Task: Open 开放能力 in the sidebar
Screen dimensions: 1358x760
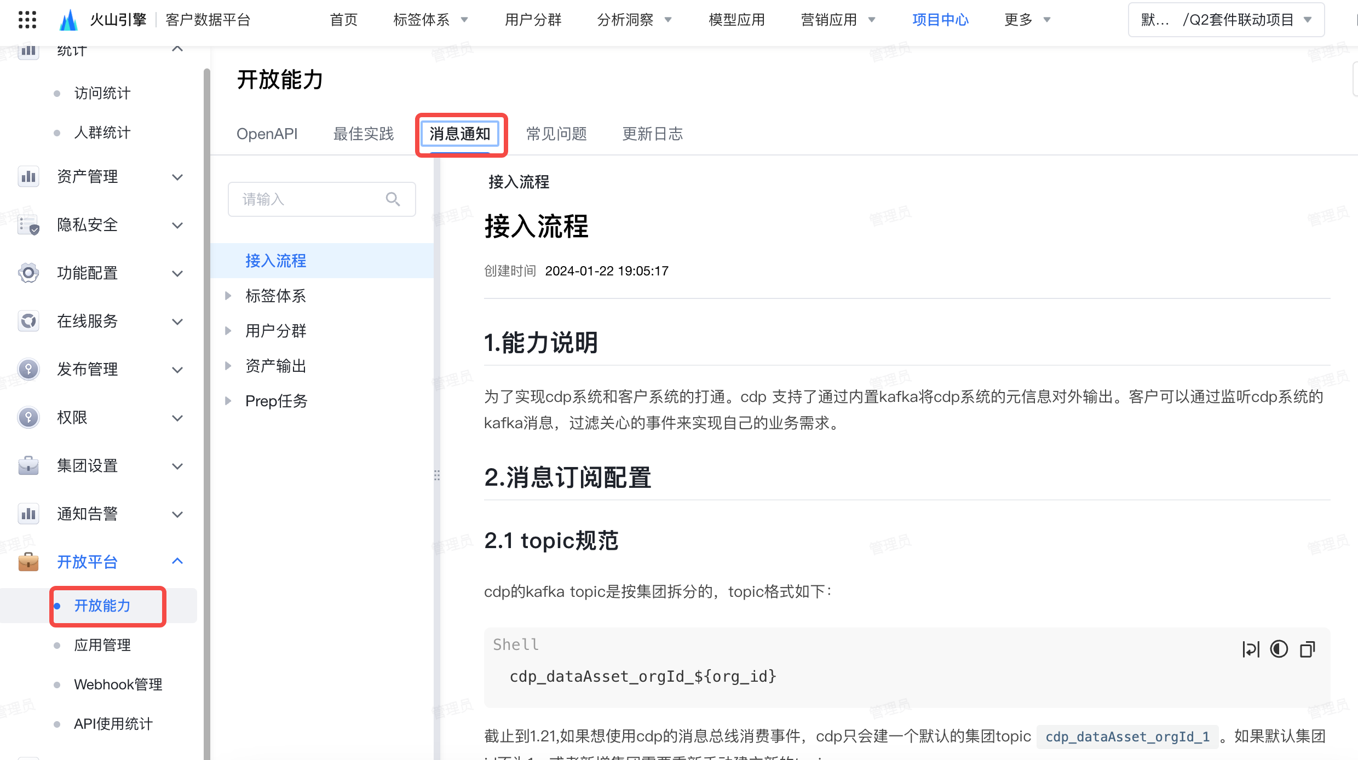Action: [102, 606]
